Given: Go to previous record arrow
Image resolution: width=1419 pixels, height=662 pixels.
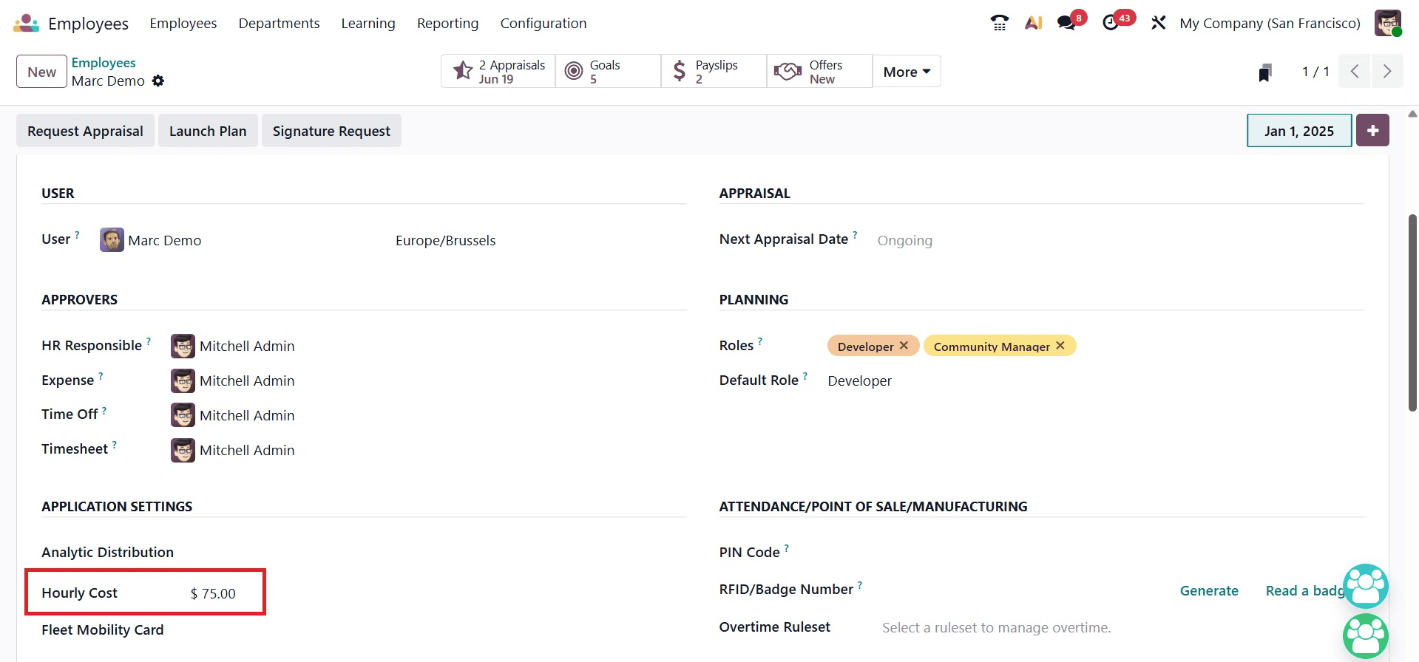Looking at the screenshot, I should 1355,72.
